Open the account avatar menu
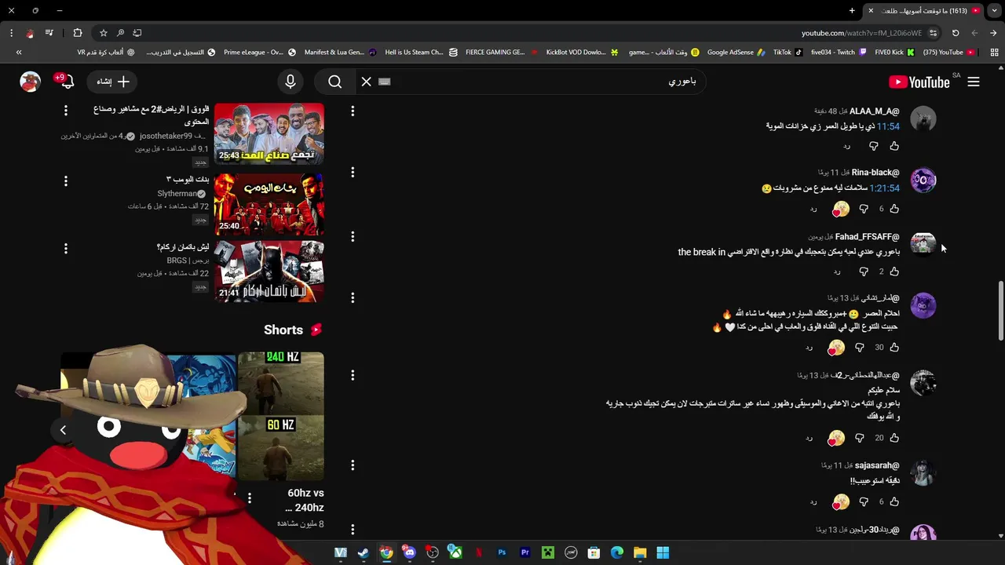This screenshot has width=1005, height=565. click(x=31, y=82)
